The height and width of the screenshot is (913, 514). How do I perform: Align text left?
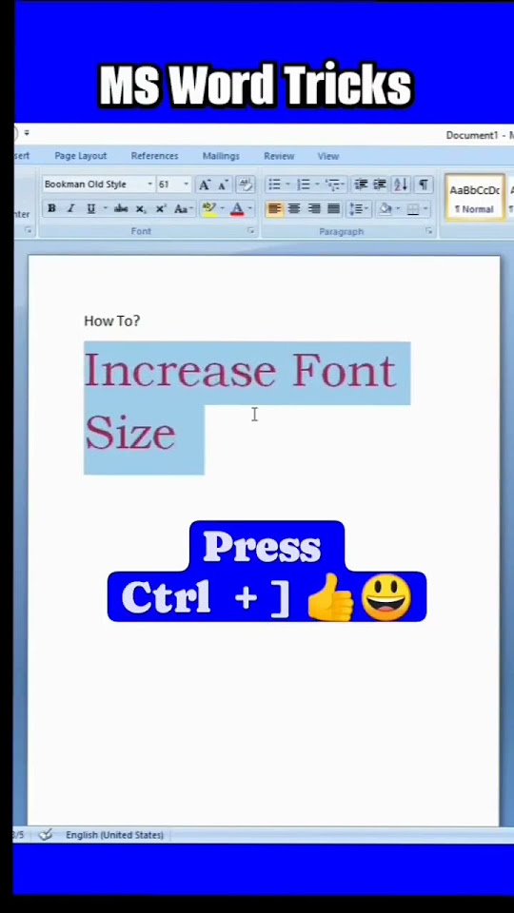tap(274, 208)
